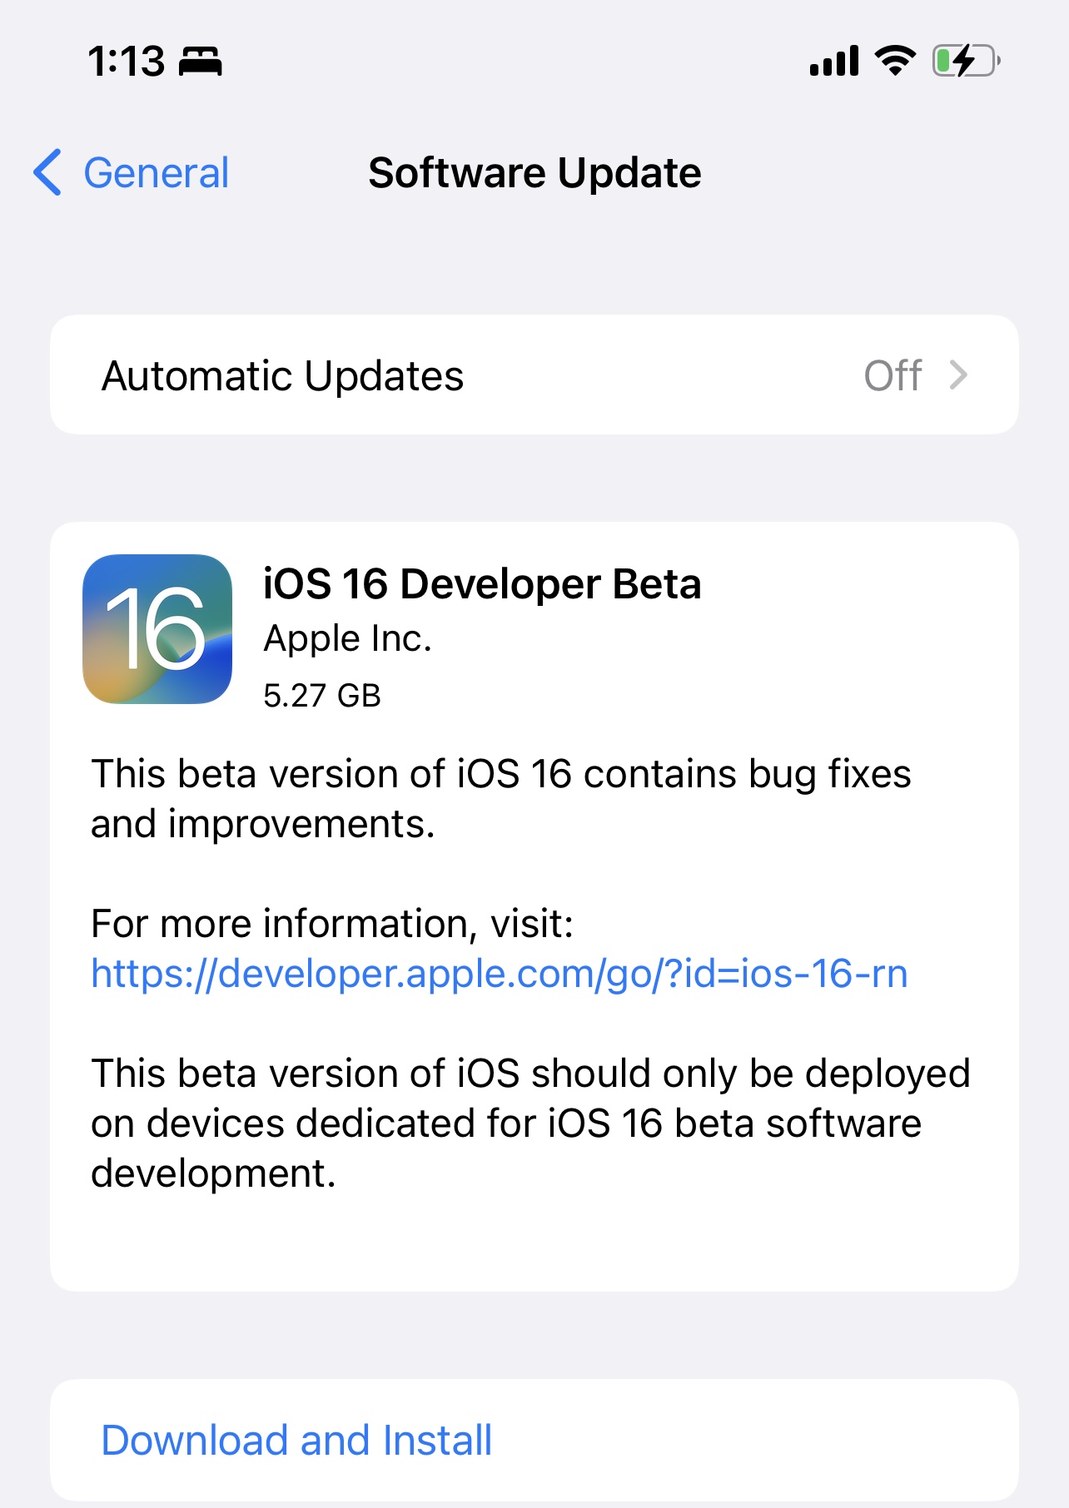Tap the charging battery icon
Viewport: 1069px width, 1508px height.
click(967, 61)
